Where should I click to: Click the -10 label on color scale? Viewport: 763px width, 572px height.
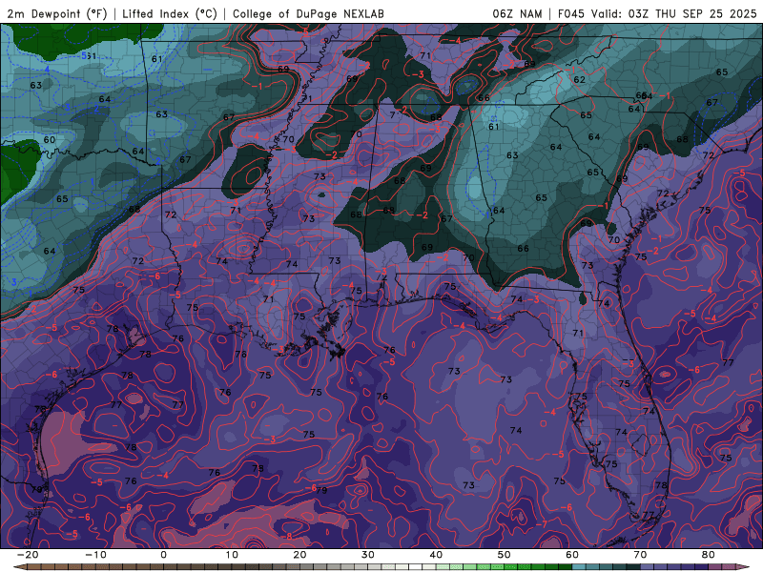click(95, 555)
